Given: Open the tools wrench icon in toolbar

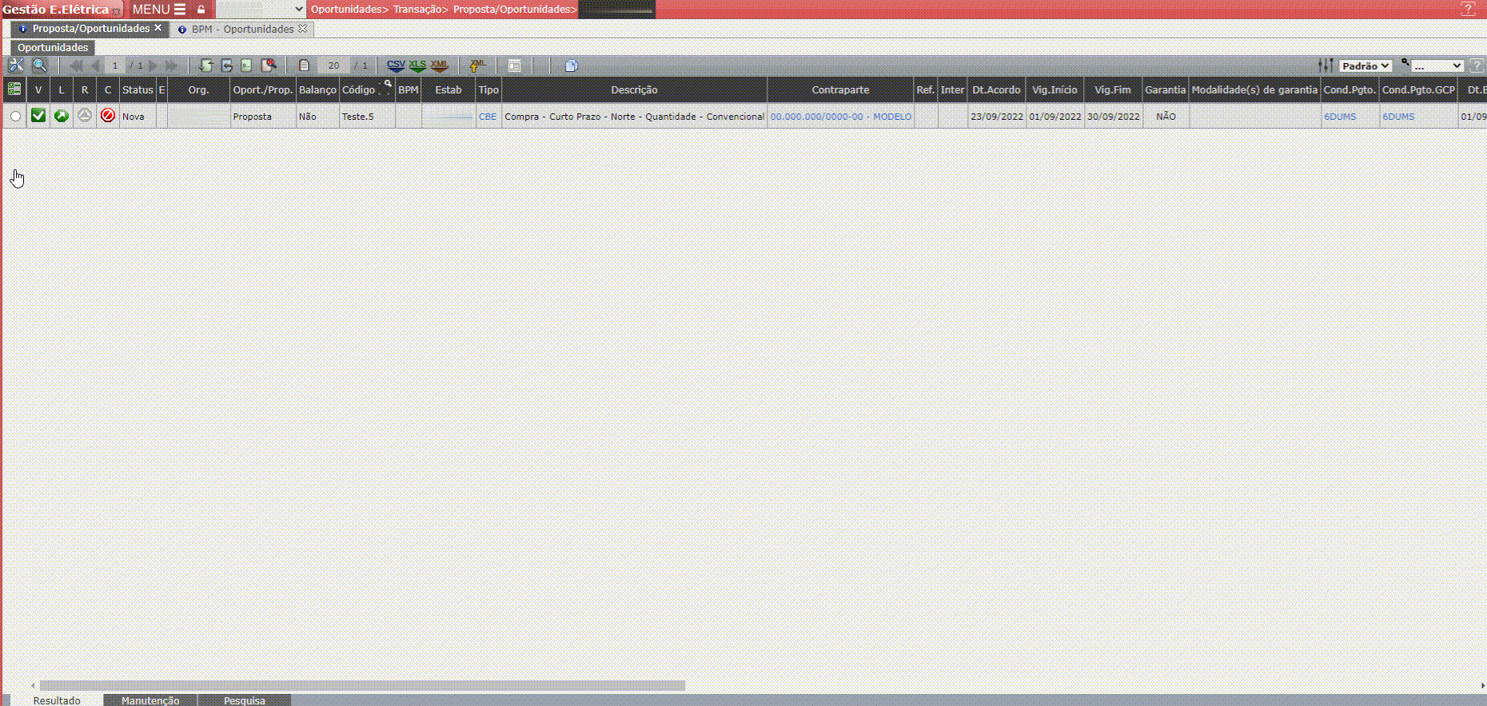Looking at the screenshot, I should [16, 65].
